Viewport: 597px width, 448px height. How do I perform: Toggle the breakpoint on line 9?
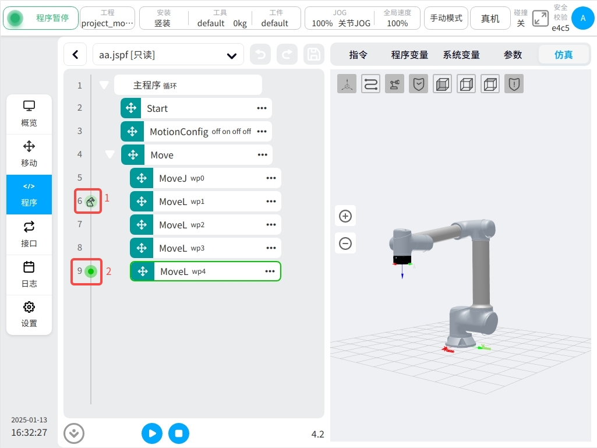click(90, 271)
